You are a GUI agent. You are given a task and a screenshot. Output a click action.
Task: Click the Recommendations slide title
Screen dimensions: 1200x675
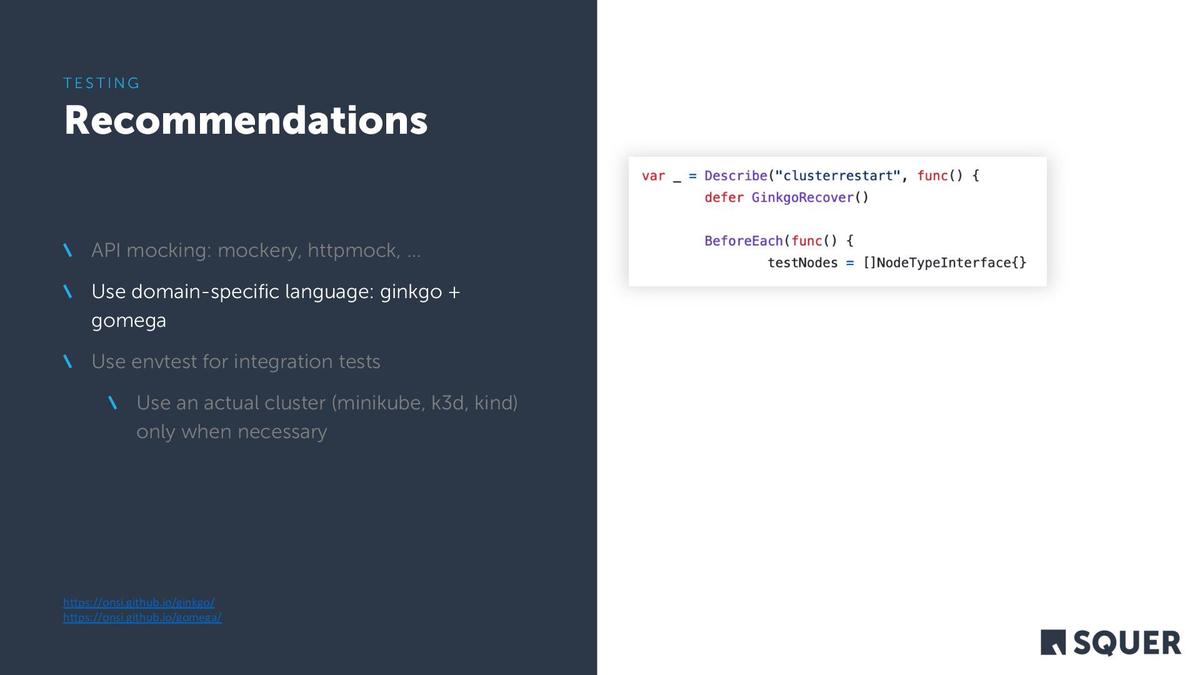pos(246,120)
